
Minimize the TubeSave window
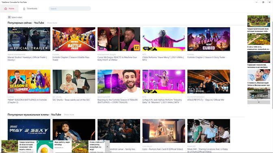(256, 2)
